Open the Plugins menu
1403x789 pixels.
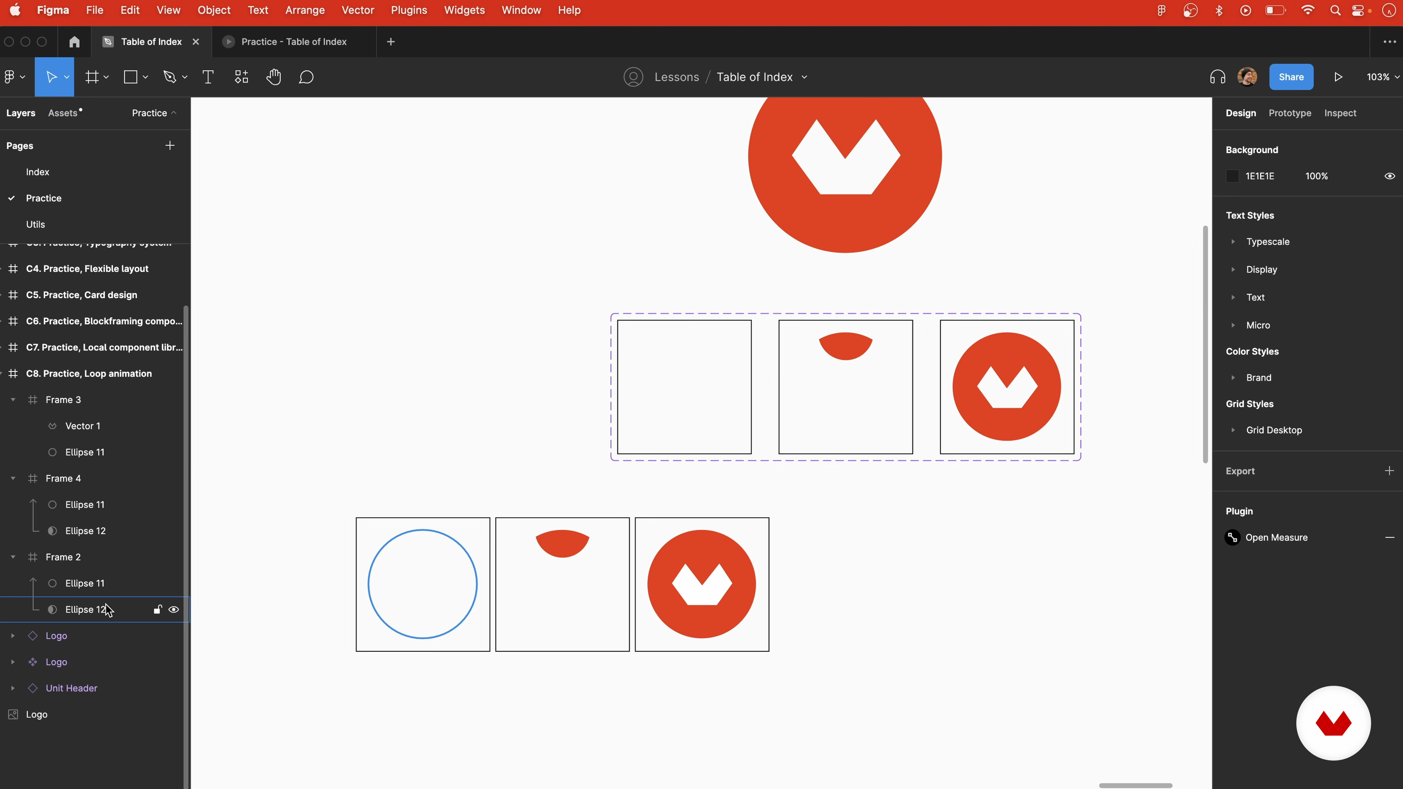point(409,10)
